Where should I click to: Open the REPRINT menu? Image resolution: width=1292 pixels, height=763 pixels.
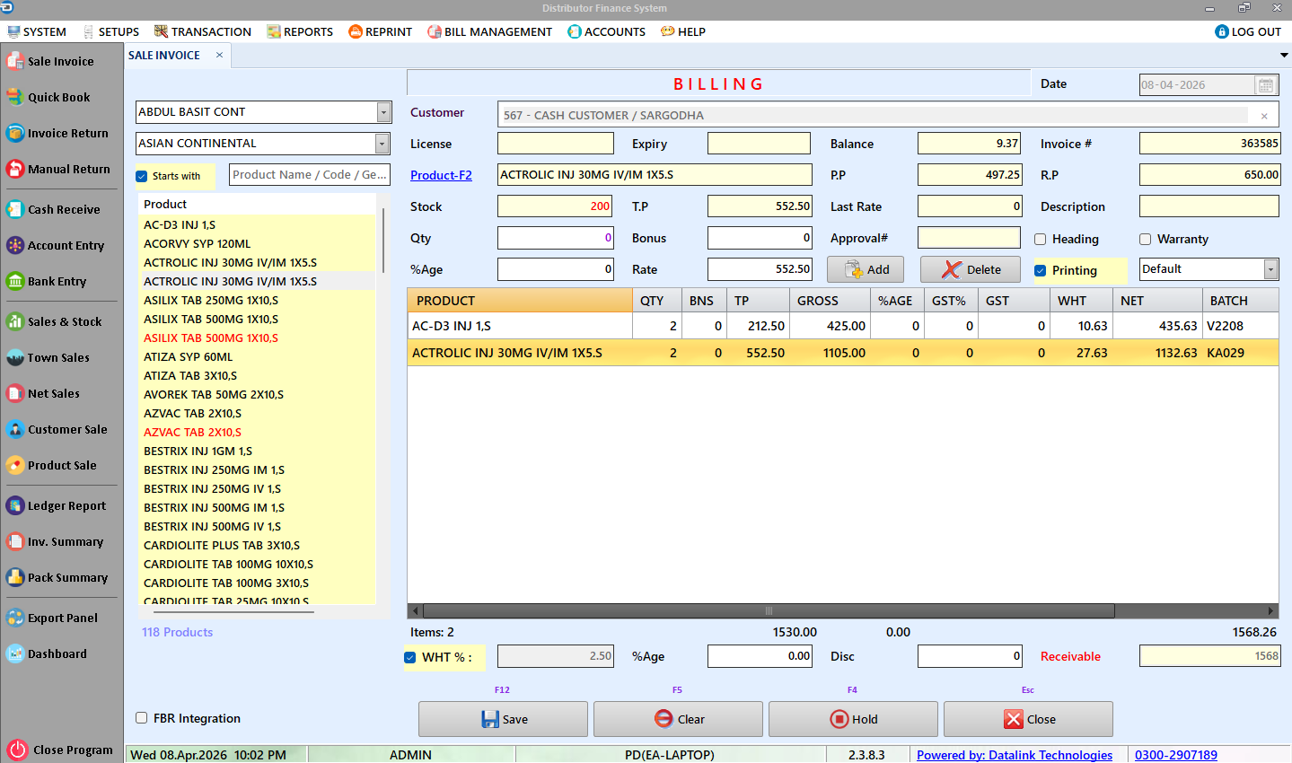(381, 31)
